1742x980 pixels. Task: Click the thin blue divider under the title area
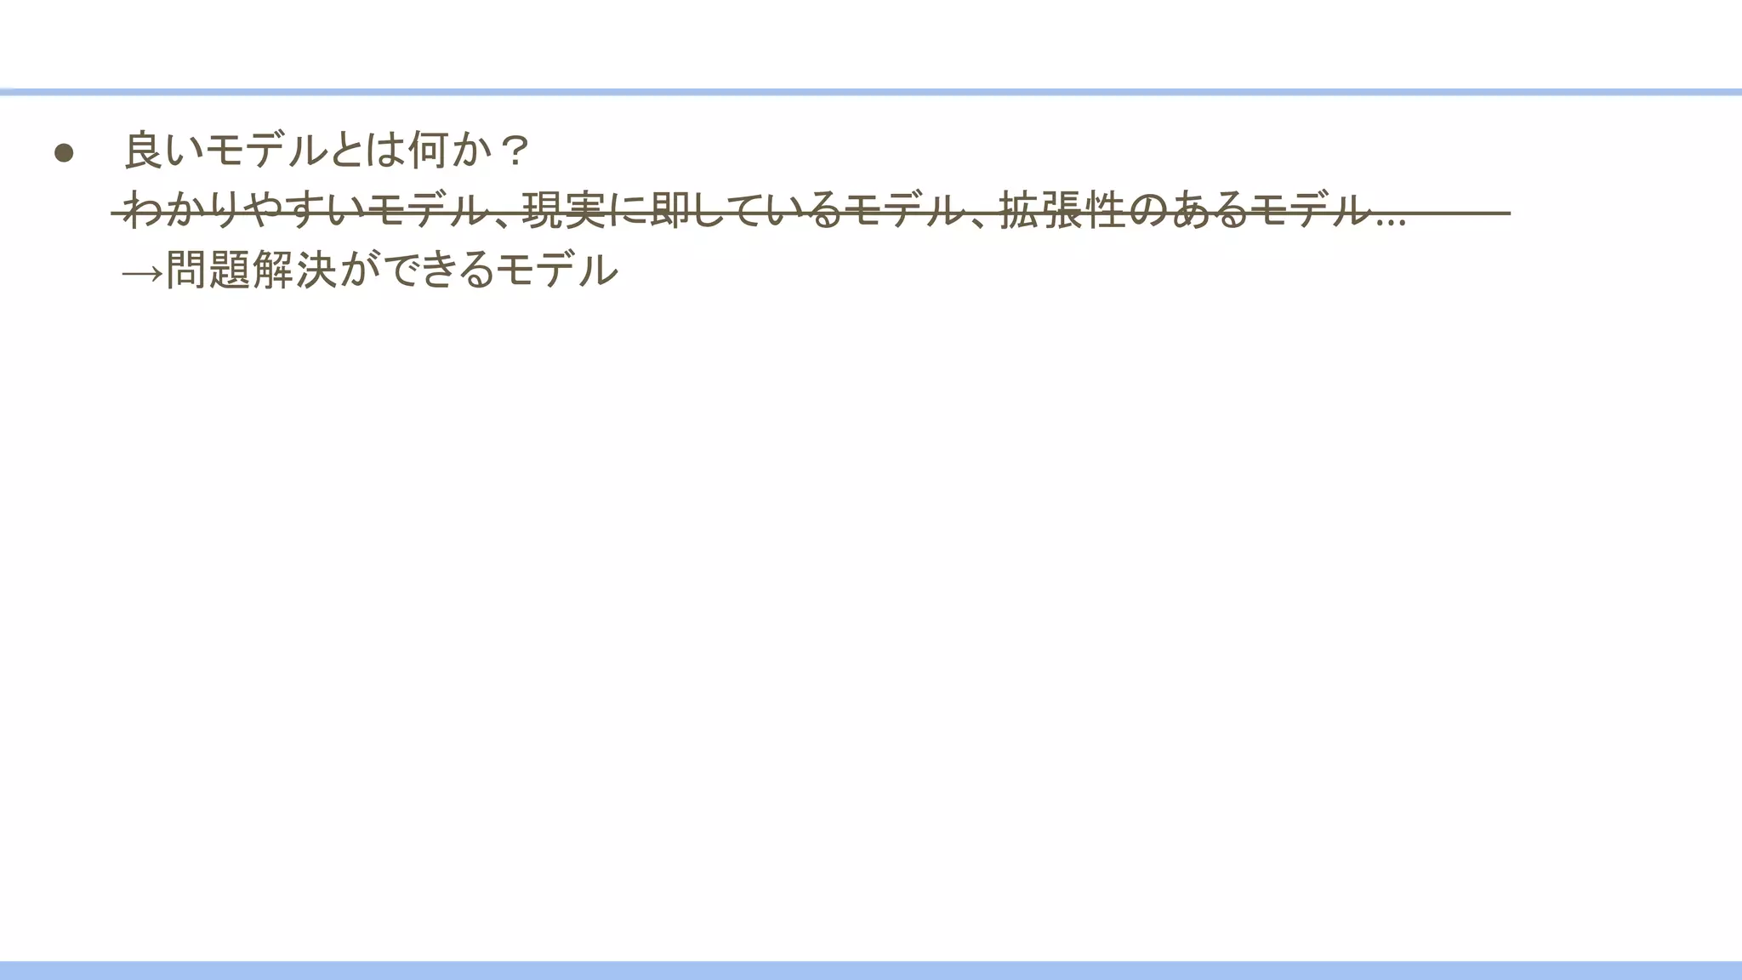(871, 92)
